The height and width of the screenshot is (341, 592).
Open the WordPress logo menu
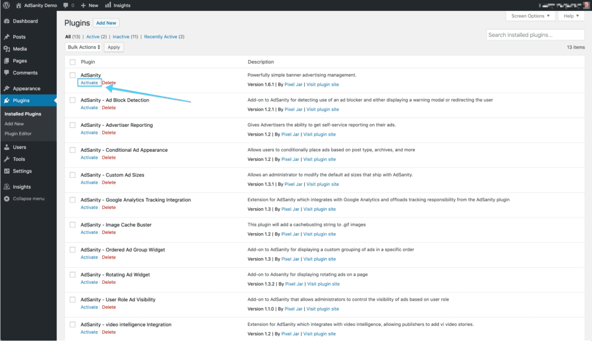pyautogui.click(x=6, y=5)
